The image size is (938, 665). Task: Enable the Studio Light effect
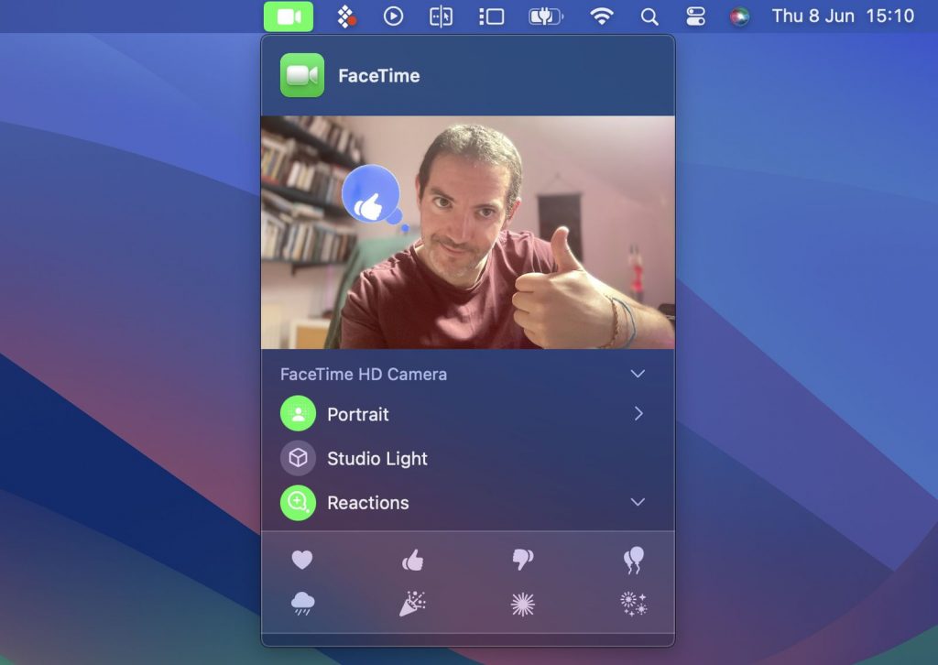pos(298,458)
